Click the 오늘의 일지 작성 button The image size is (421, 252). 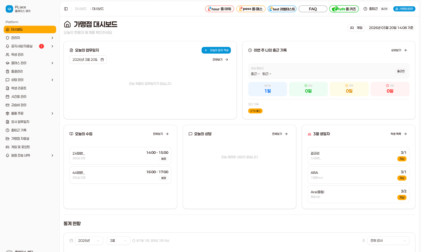(216, 50)
